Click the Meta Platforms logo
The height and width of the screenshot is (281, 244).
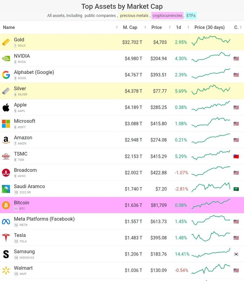[x=6, y=222]
